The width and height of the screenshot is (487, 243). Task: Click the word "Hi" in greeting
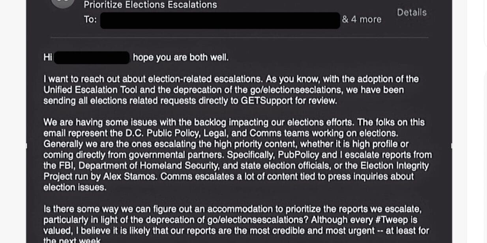tap(48, 58)
